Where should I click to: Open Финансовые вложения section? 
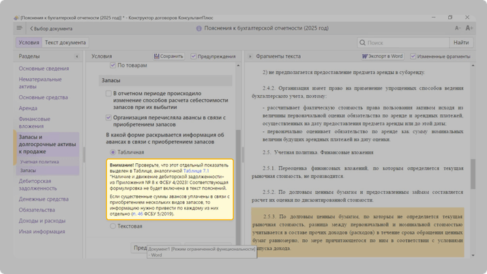34,122
